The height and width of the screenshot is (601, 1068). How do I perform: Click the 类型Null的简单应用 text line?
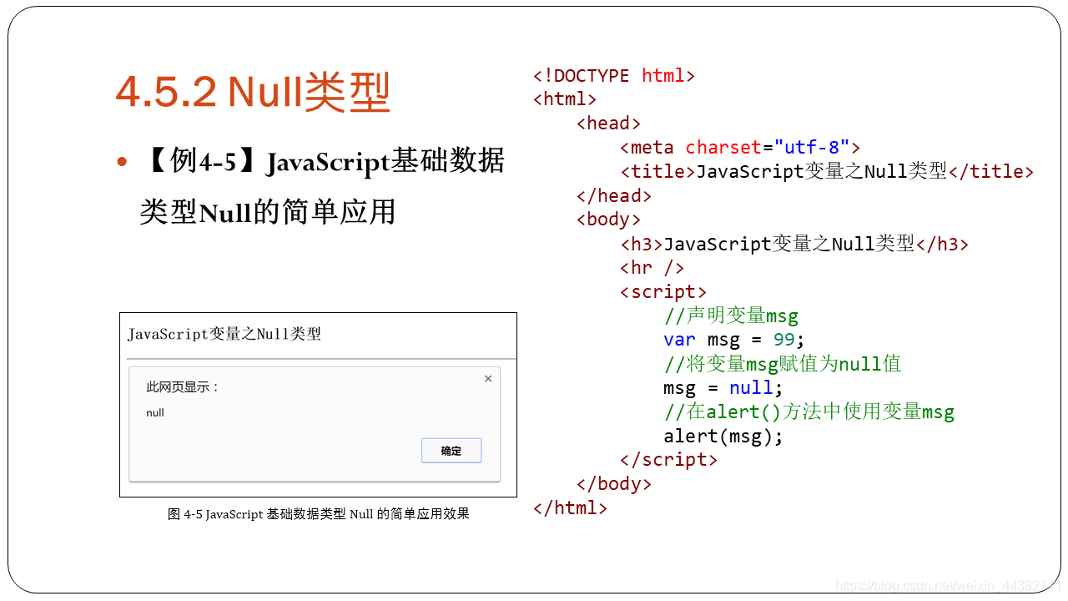click(267, 212)
